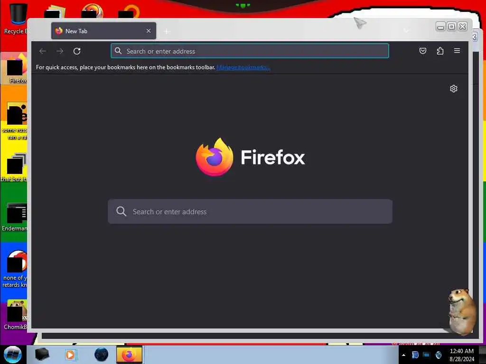This screenshot has height=364, width=486.
Task: Open the Windows Start orb
Action: click(12, 355)
